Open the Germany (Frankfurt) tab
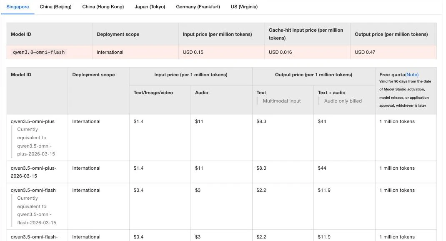 198,7
